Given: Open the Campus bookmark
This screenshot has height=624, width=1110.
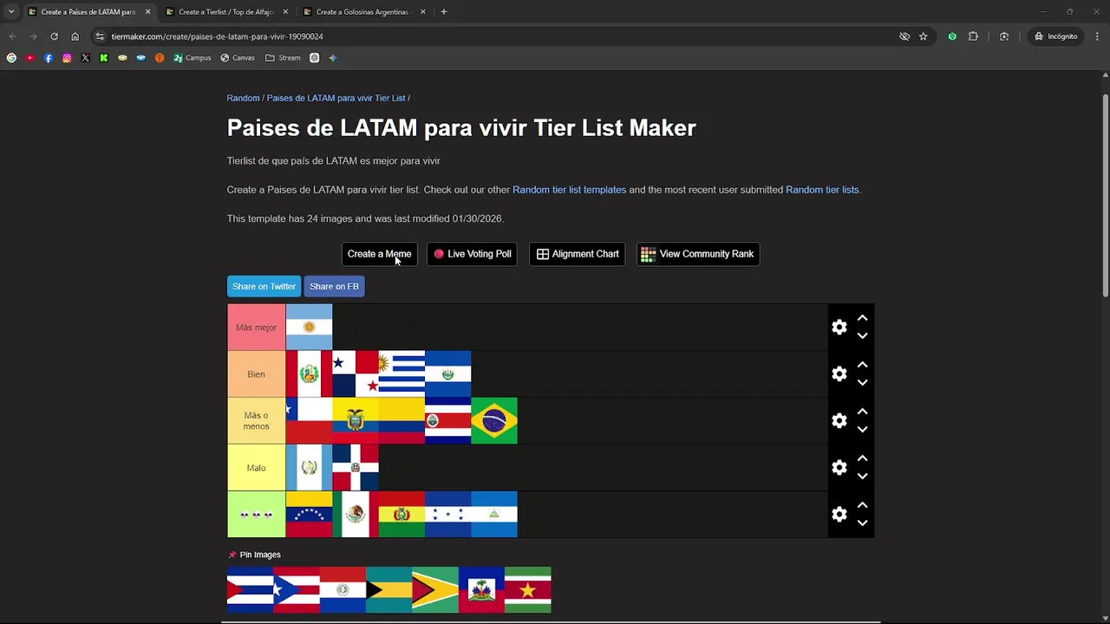Looking at the screenshot, I should (192, 58).
